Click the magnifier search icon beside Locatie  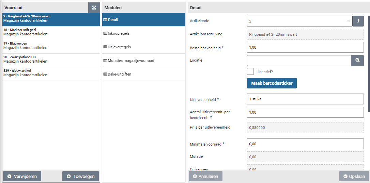coord(357,60)
